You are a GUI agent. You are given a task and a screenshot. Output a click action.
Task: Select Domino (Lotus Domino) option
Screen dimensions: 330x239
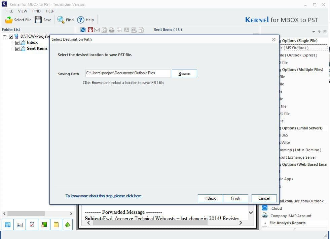[x=300, y=150]
